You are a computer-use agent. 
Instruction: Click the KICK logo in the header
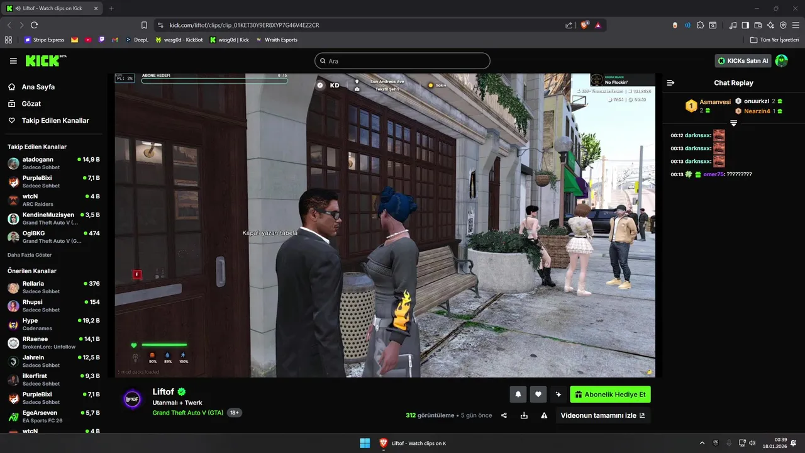coord(45,60)
